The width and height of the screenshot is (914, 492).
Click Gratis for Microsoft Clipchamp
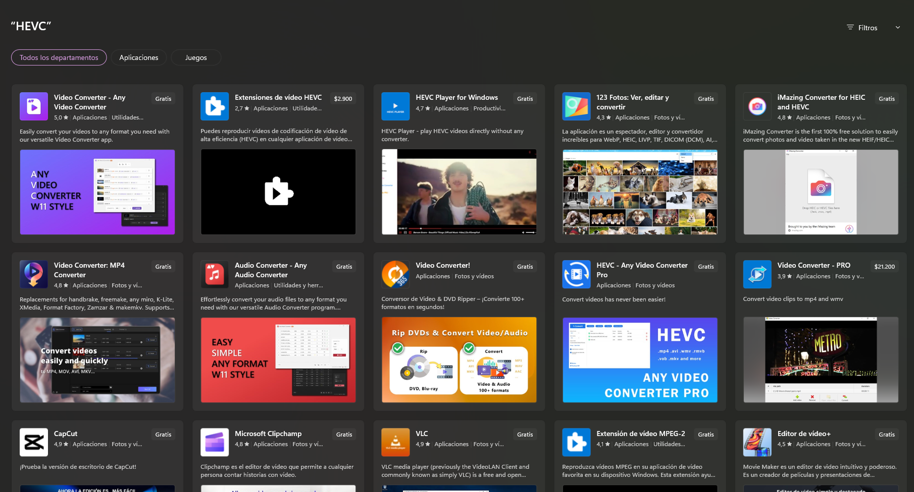[x=344, y=435]
